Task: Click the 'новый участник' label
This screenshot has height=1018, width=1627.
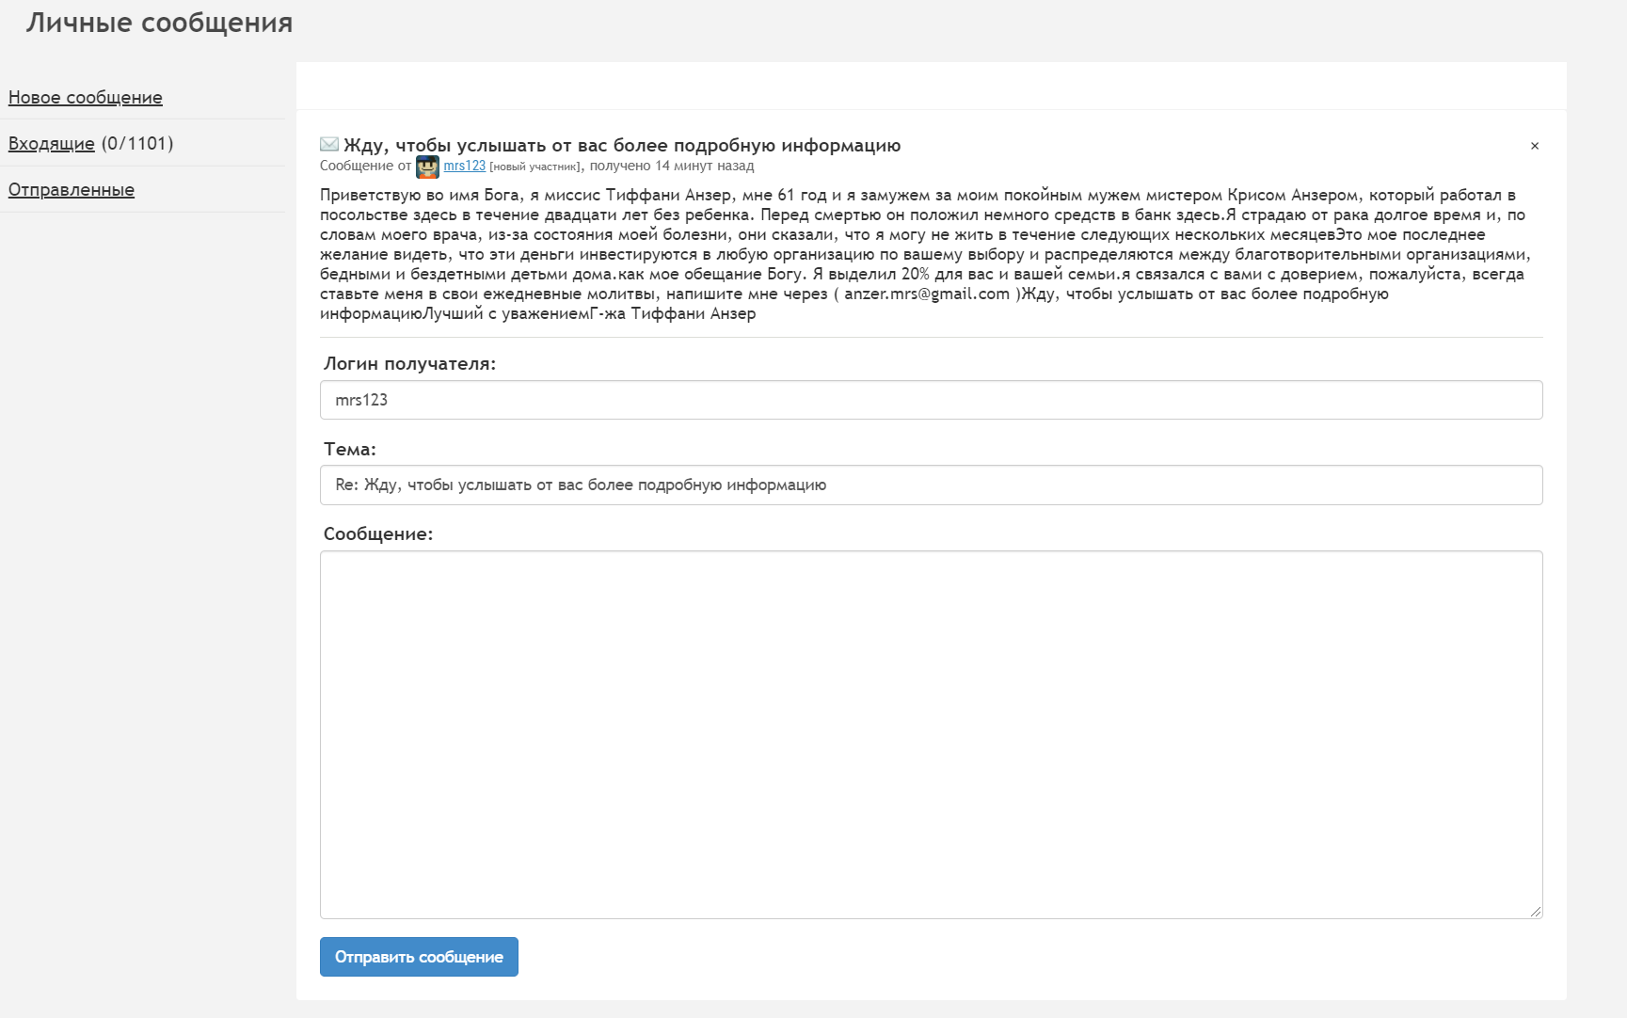Action: (534, 167)
